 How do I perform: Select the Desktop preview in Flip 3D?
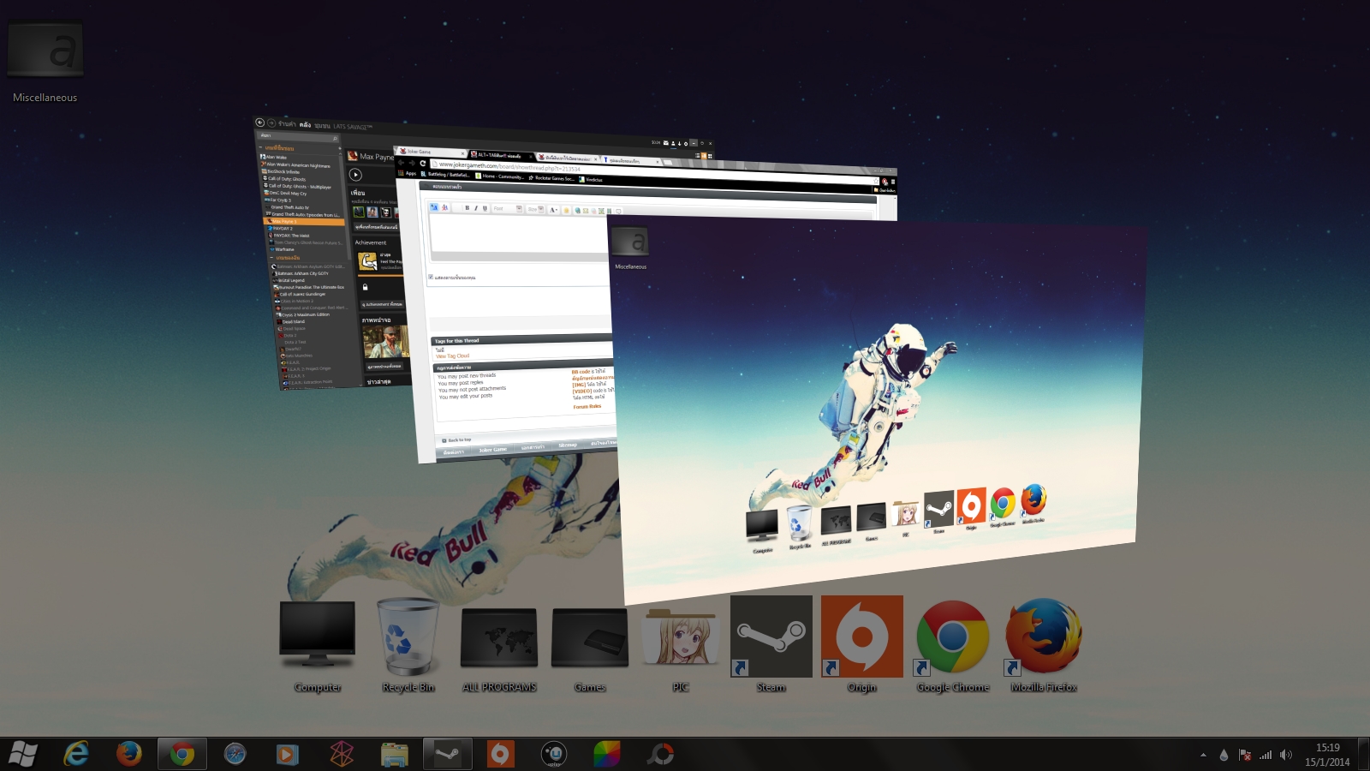tap(878, 411)
